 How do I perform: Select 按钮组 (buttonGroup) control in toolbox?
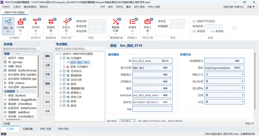pyautogui.click(x=20, y=70)
